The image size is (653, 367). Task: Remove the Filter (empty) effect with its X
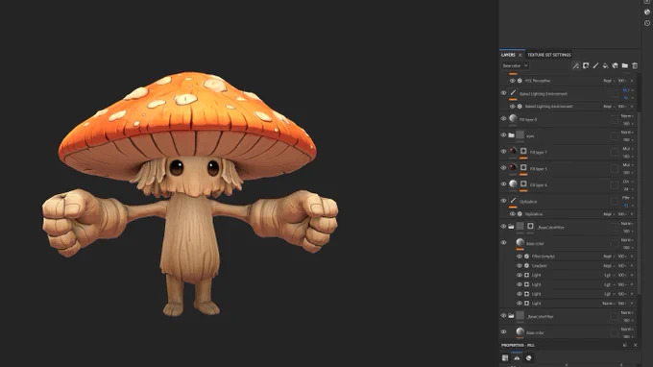(x=632, y=257)
